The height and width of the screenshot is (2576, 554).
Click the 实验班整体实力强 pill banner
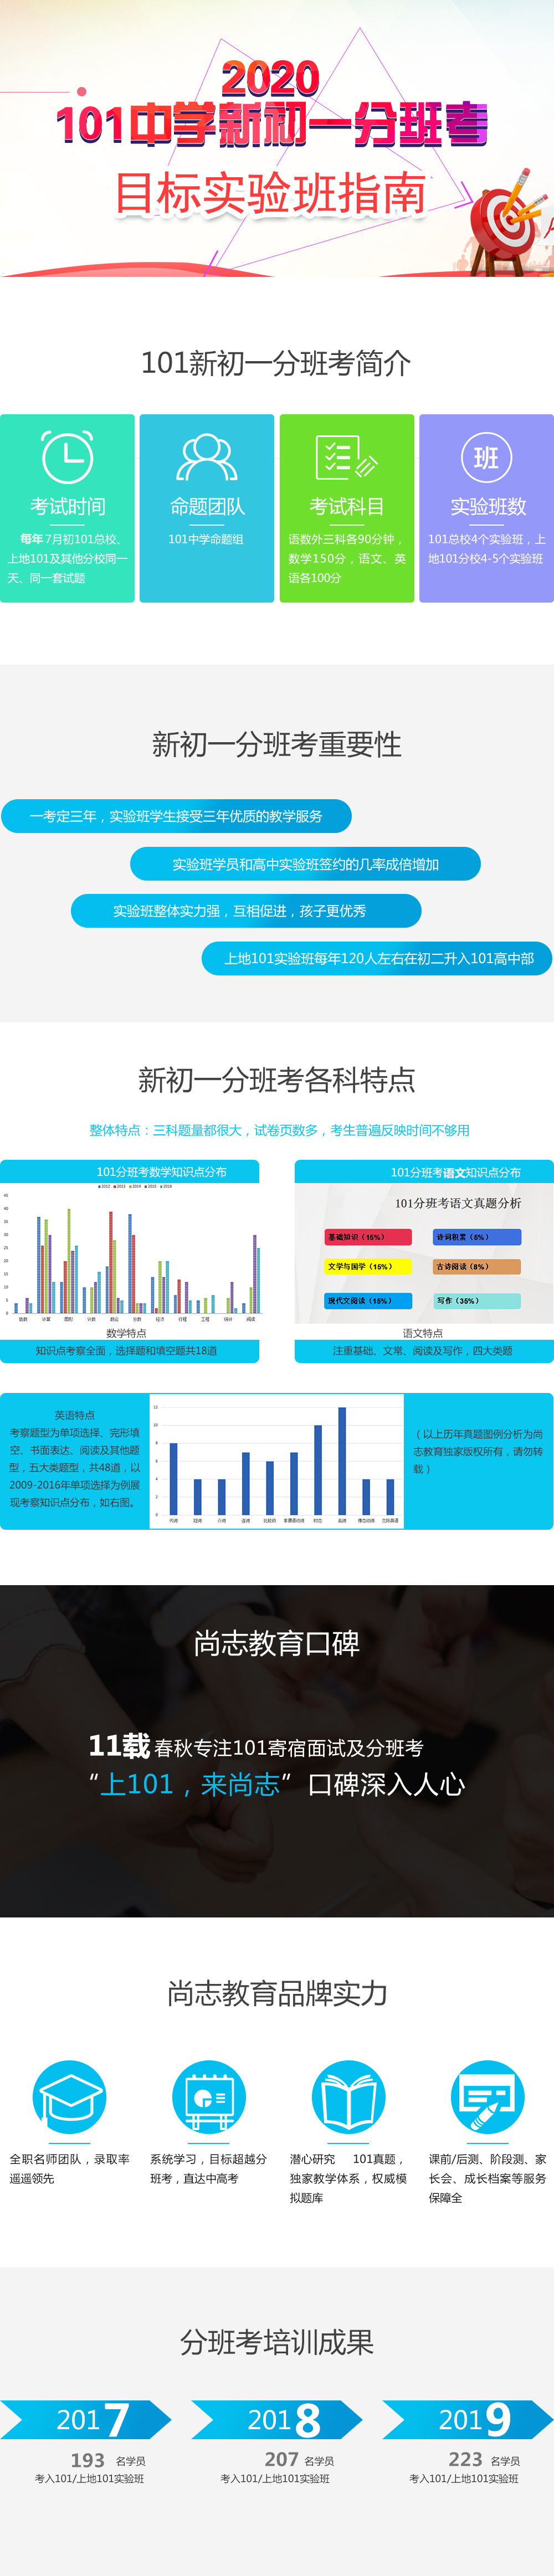(245, 911)
